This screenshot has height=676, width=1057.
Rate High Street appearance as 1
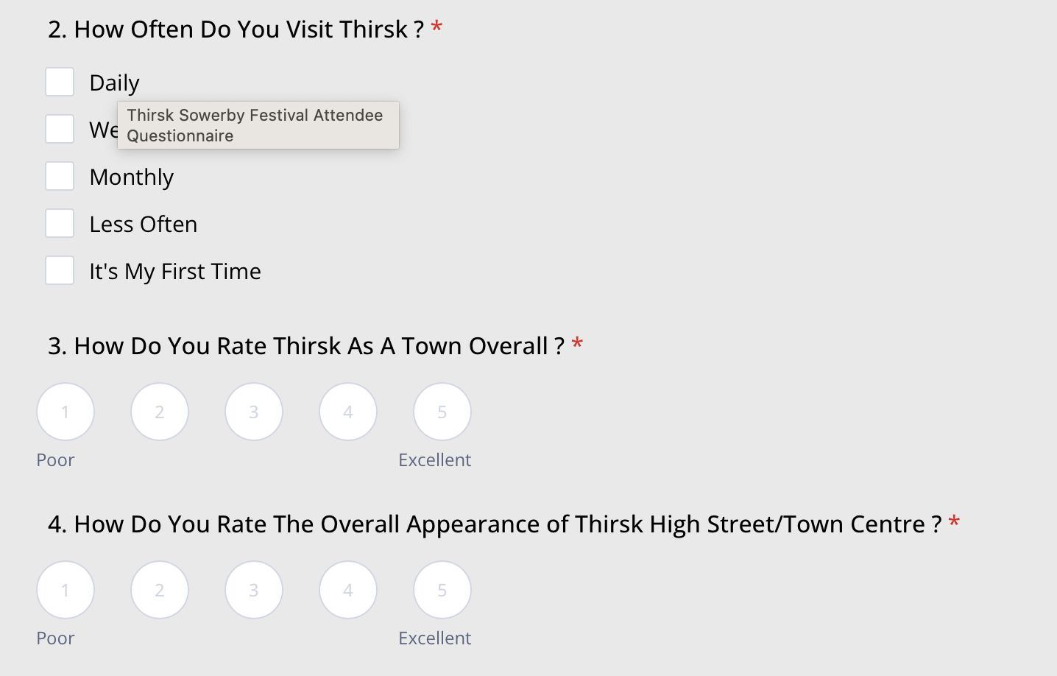click(66, 590)
